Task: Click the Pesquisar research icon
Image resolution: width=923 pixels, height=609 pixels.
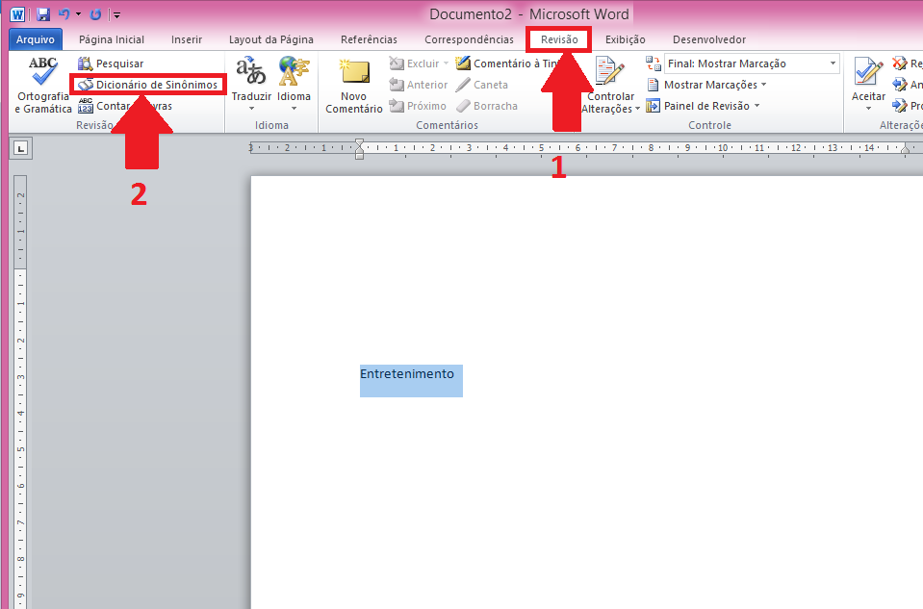Action: [x=86, y=63]
